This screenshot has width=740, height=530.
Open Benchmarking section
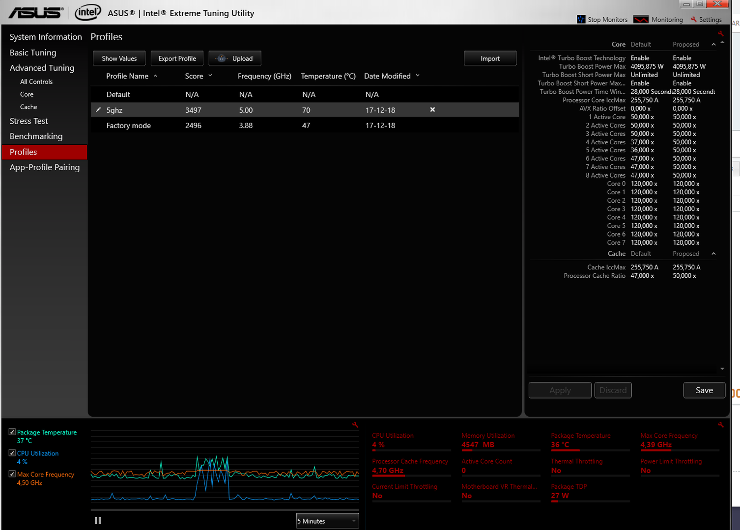click(x=36, y=136)
